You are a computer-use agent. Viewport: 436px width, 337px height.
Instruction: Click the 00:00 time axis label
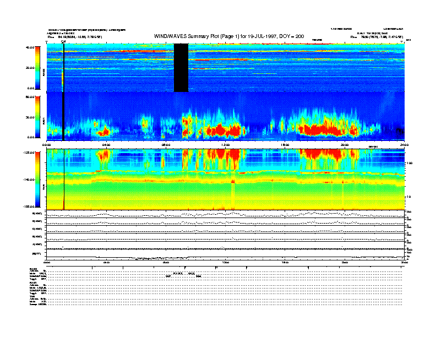[x=47, y=144]
